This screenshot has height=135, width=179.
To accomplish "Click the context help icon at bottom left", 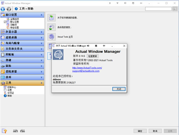I will pyautogui.click(x=4, y=131).
